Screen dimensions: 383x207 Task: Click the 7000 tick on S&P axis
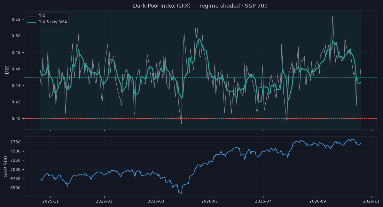(x=16, y=169)
